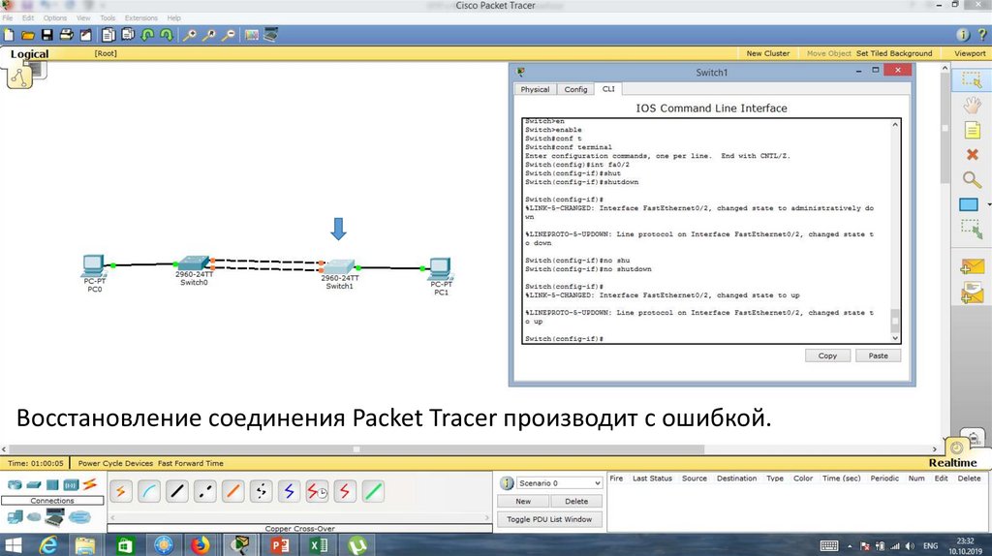Choose the red X Delete tool
Viewport: 992px width, 556px height.
point(973,154)
